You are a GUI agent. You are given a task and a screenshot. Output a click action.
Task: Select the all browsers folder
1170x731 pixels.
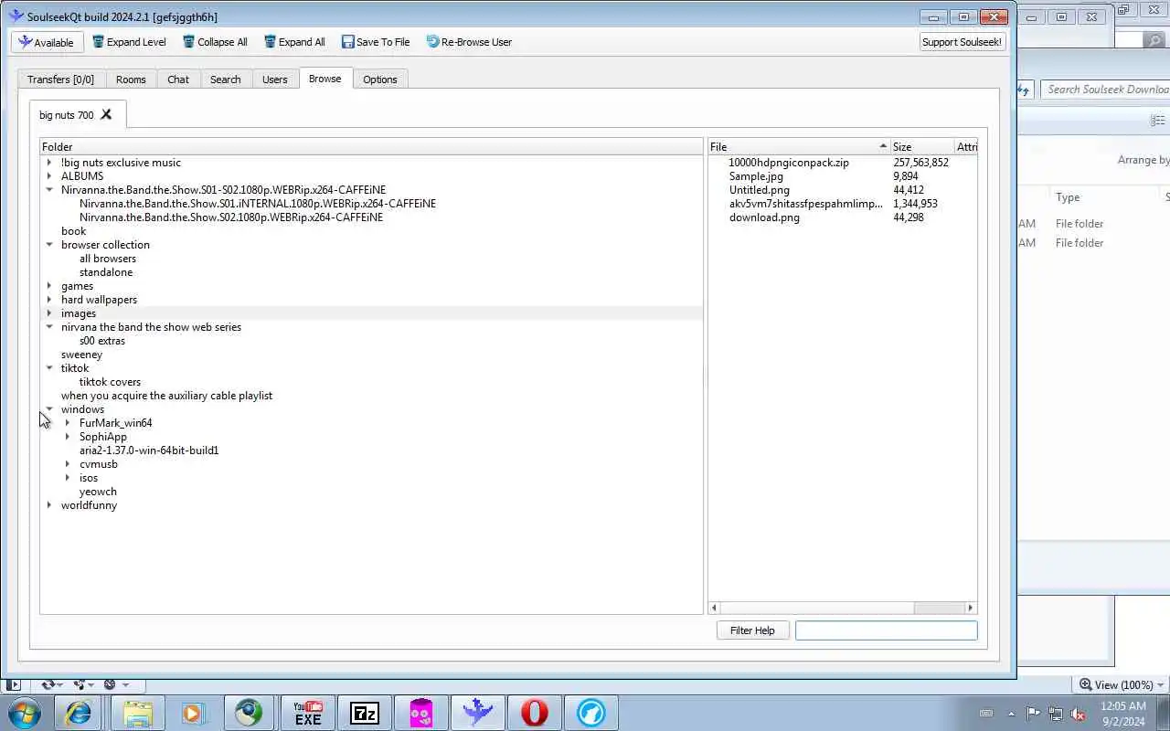pyautogui.click(x=108, y=259)
